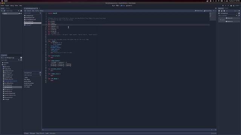Jump to first_setup method
Screen dimensions: 241x135
(x=27, y=79)
